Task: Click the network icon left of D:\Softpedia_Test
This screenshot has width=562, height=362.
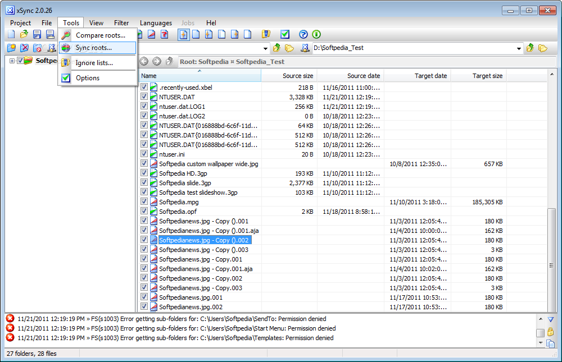Action: 305,48
